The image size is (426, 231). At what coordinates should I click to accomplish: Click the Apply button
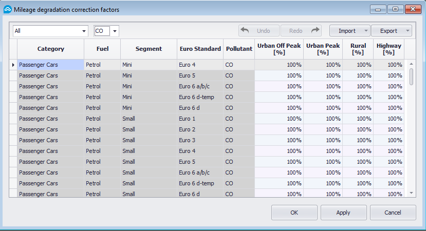pyautogui.click(x=343, y=213)
